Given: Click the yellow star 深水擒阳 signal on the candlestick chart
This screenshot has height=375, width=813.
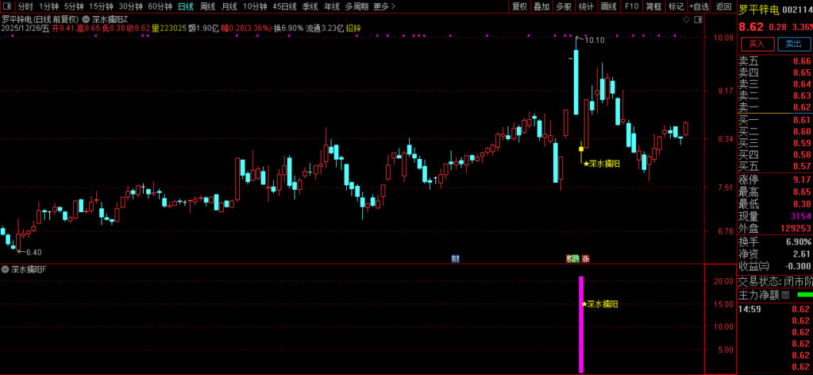Looking at the screenshot, I should point(586,164).
